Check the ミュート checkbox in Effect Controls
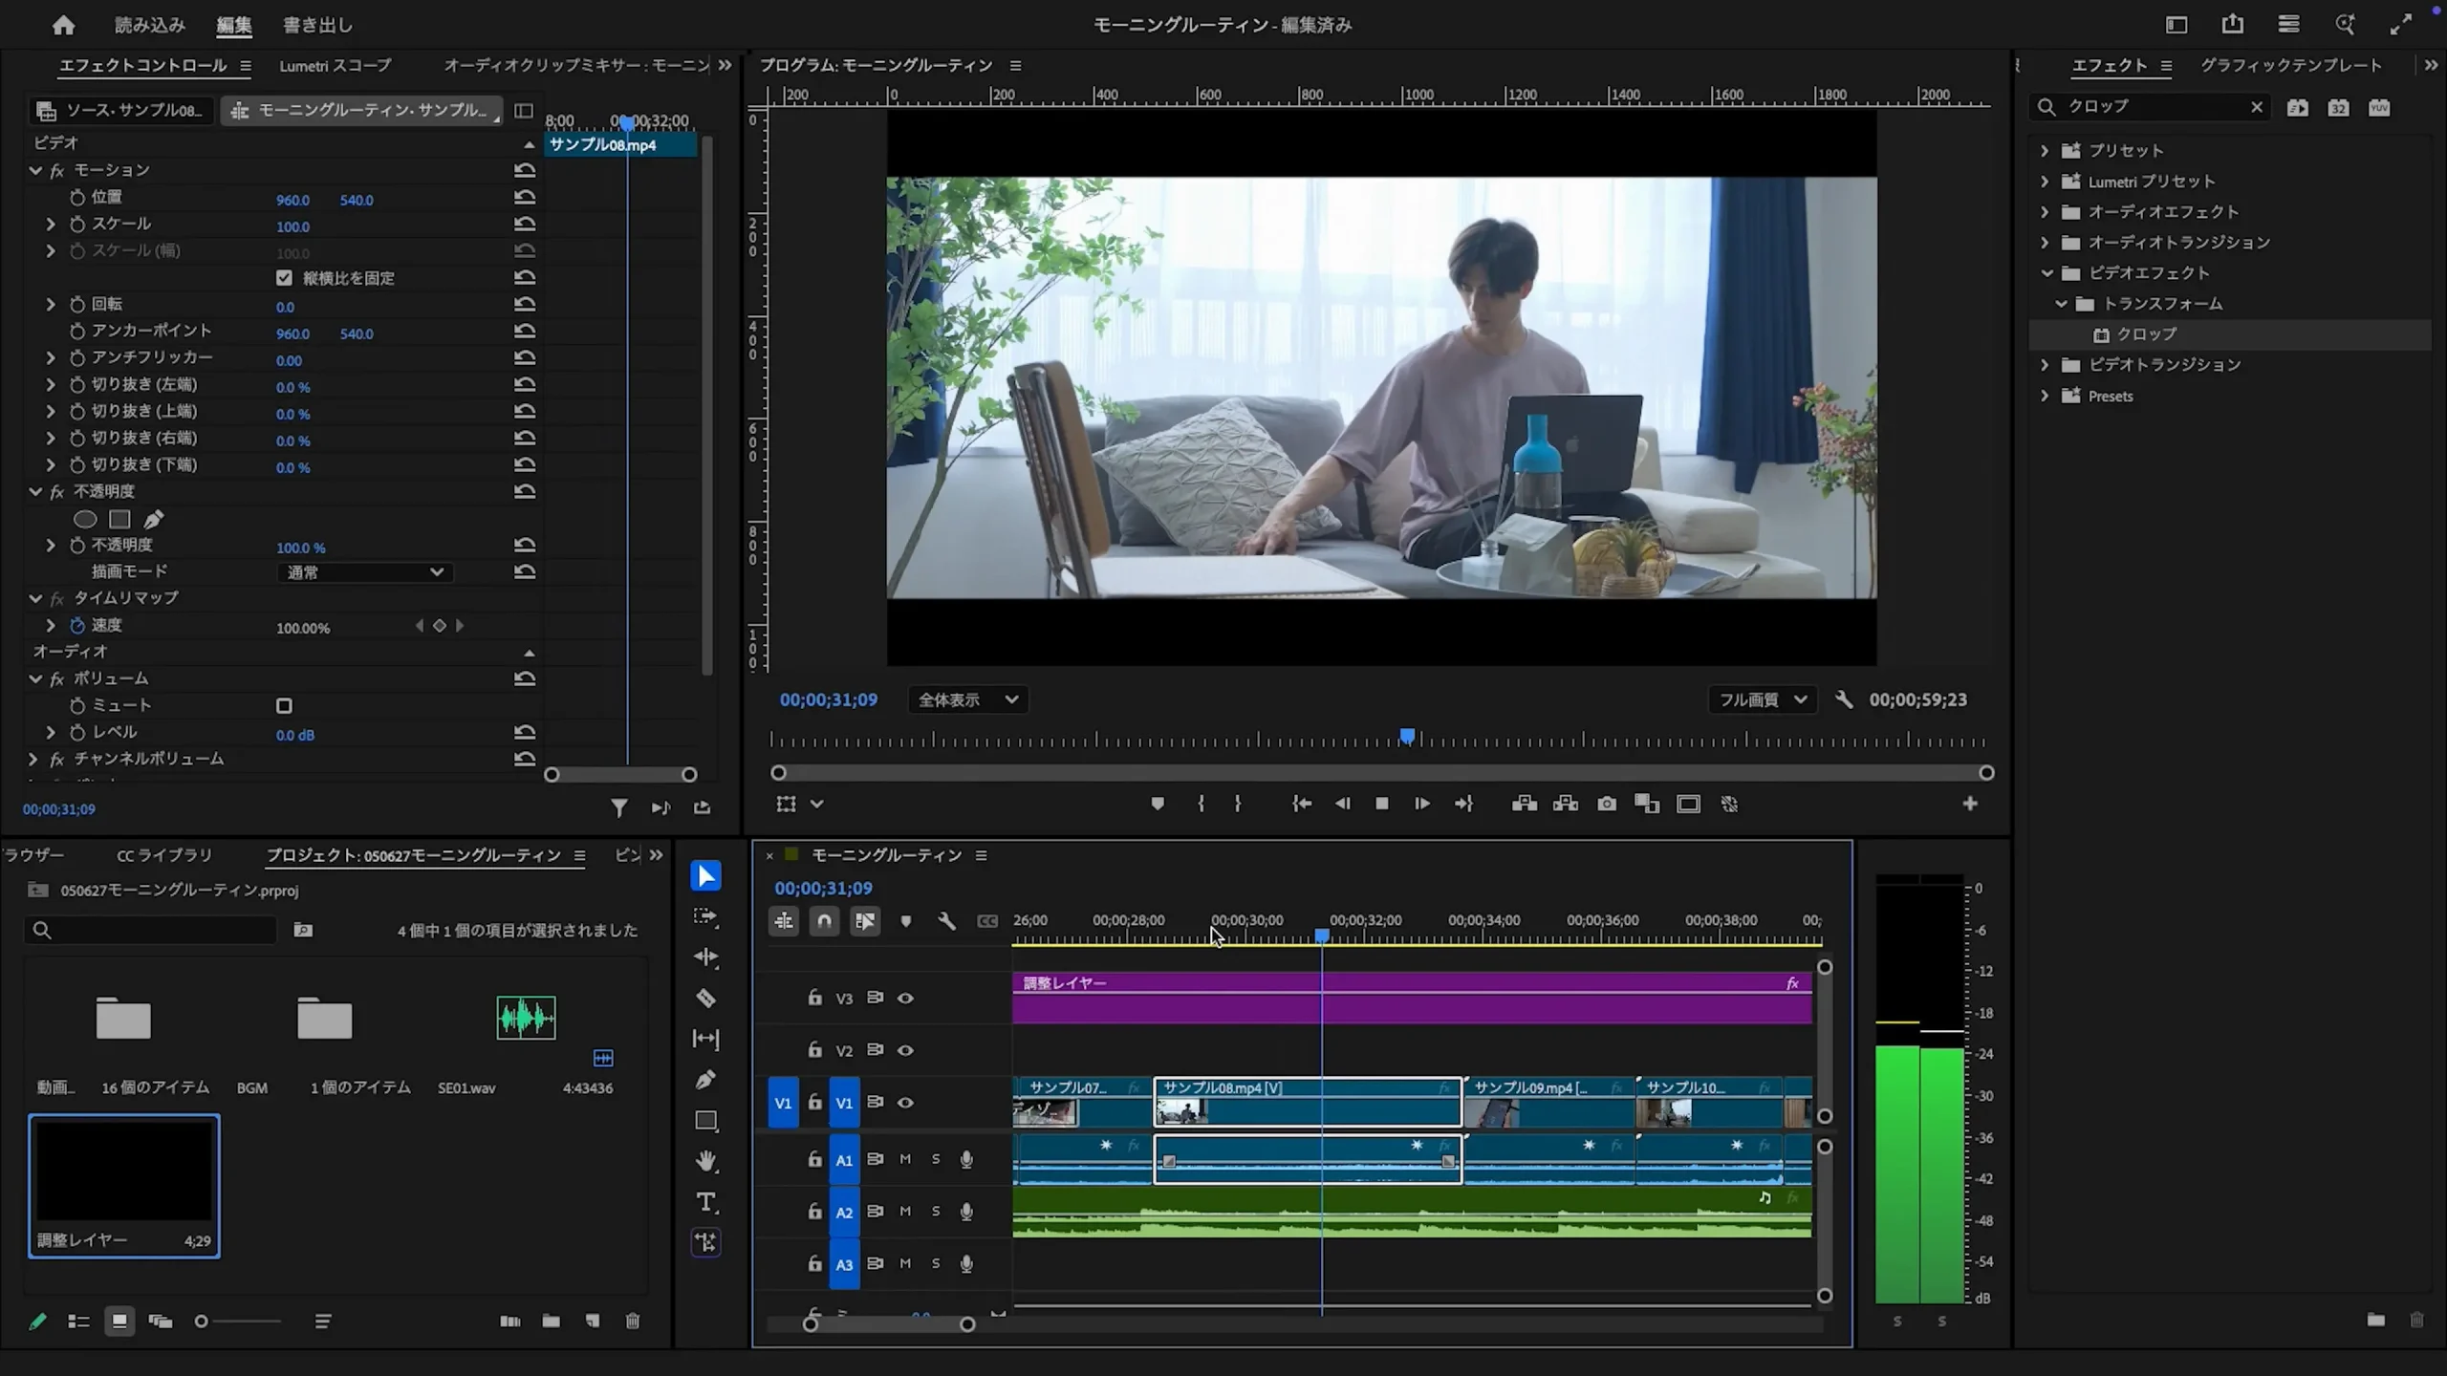2447x1376 pixels. [284, 705]
